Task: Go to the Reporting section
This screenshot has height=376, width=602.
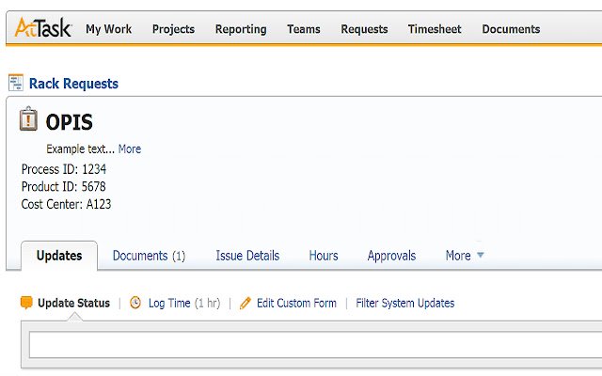Action: pyautogui.click(x=241, y=29)
